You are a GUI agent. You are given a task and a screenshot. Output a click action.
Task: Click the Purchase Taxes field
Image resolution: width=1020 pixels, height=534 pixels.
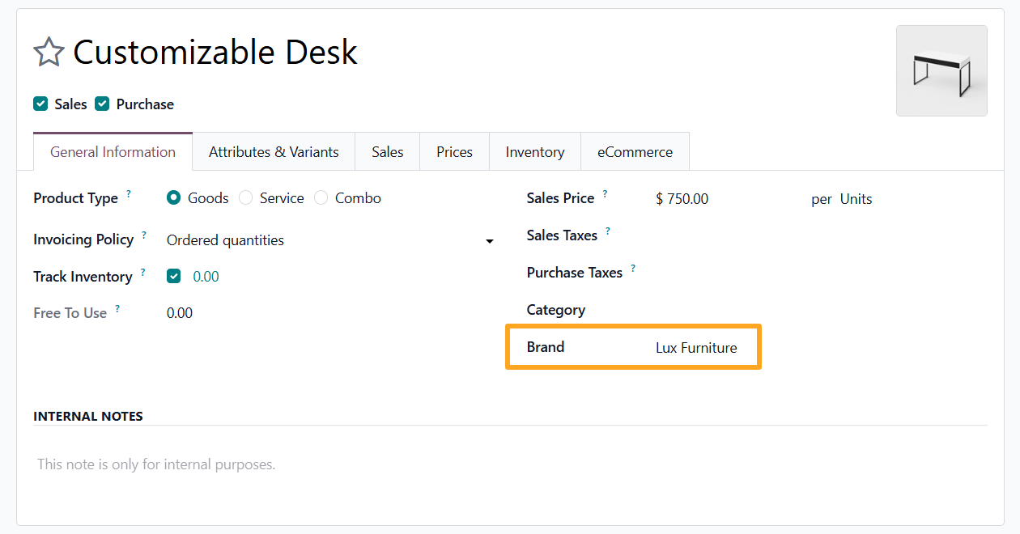click(822, 273)
